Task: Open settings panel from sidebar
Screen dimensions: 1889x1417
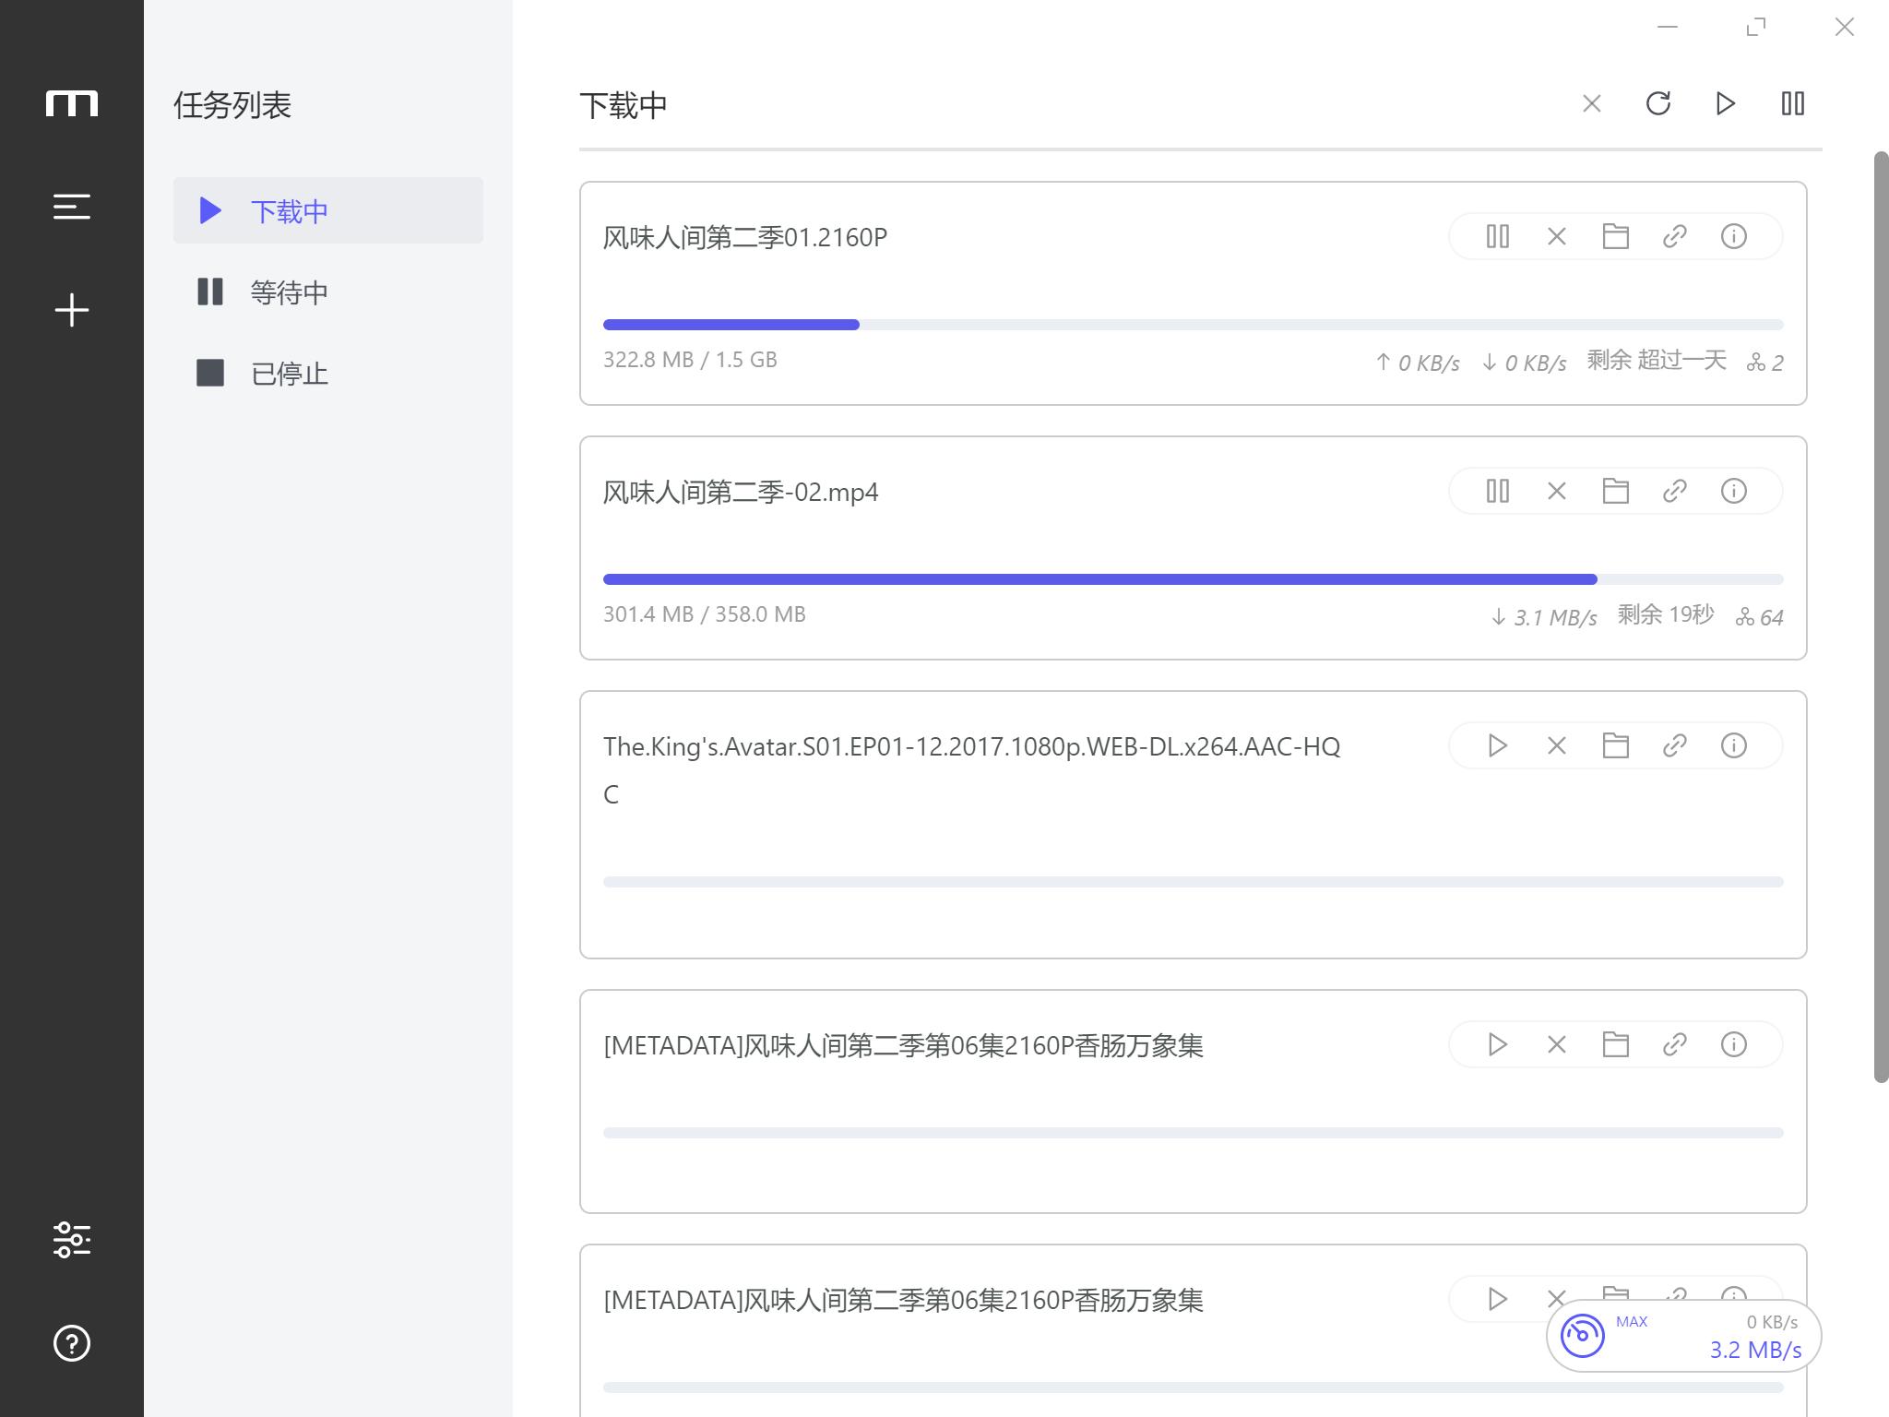Action: point(70,1238)
